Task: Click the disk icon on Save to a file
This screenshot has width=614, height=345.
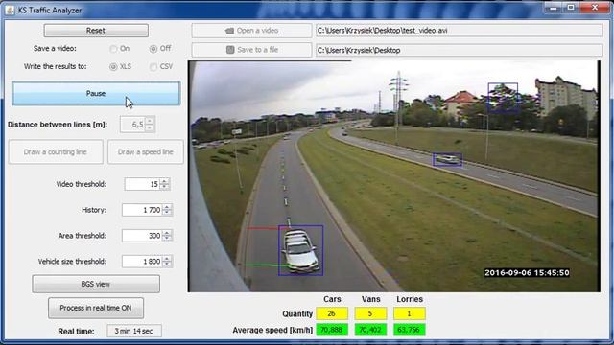Action: tap(230, 50)
